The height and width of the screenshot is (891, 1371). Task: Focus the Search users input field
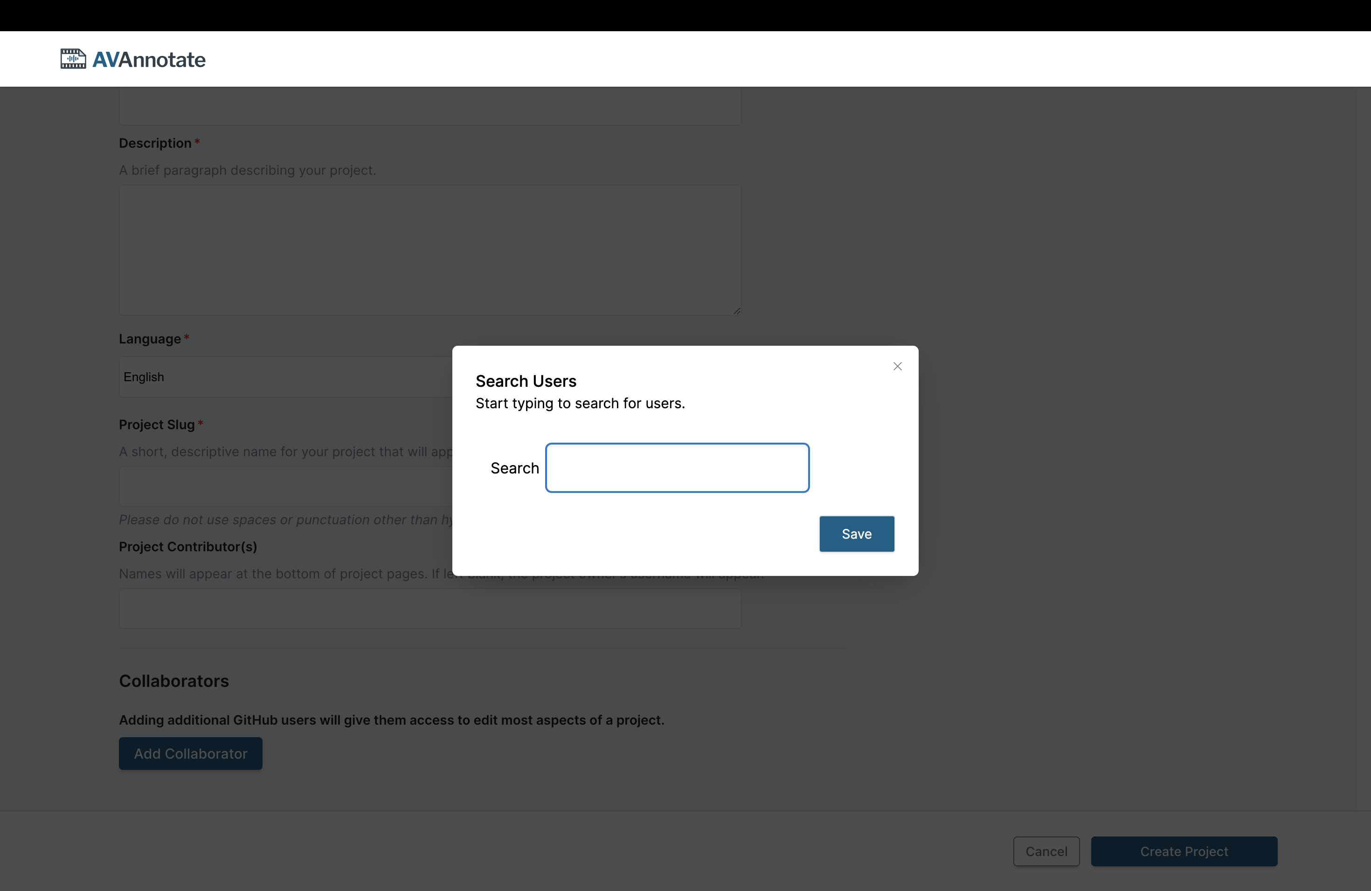677,467
